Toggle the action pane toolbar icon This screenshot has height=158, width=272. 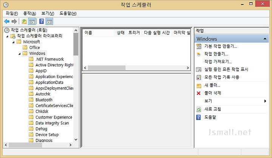coord(49,21)
